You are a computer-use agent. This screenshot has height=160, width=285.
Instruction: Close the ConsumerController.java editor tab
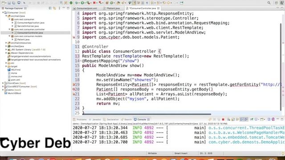pos(159,8)
